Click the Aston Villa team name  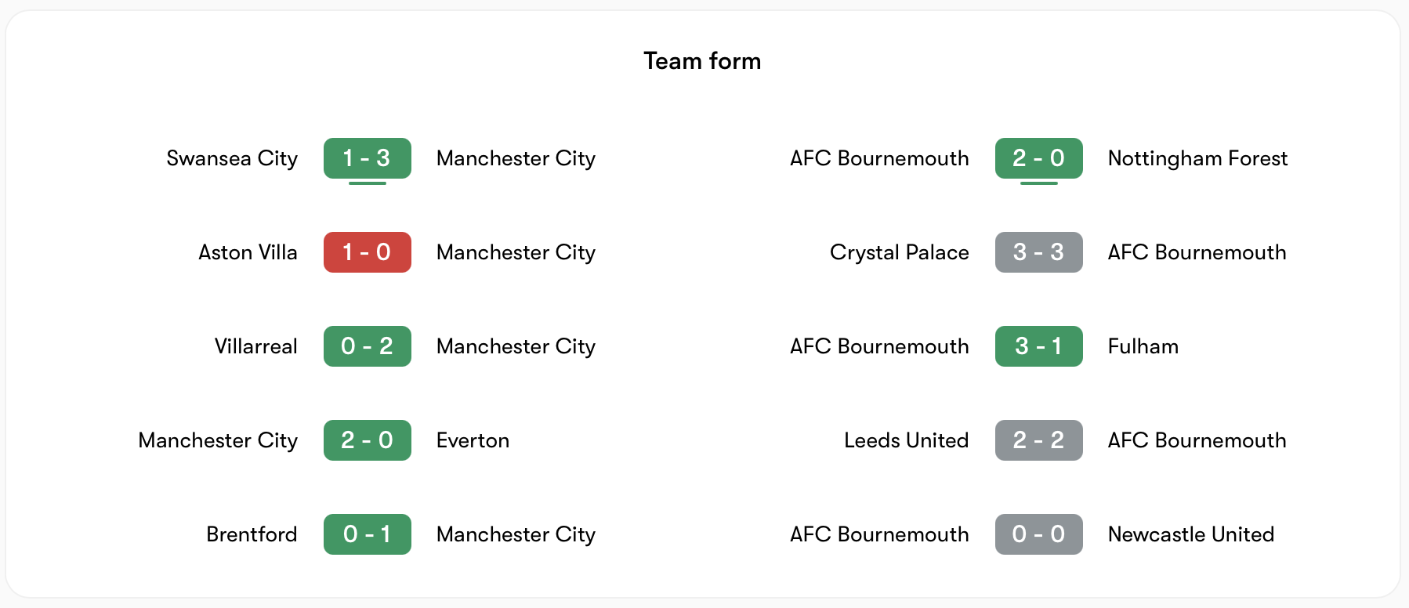tap(247, 252)
